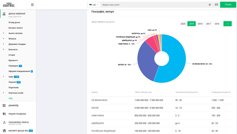Expand the Фінанси section
The image size is (237, 134).
[x=4, y=38]
